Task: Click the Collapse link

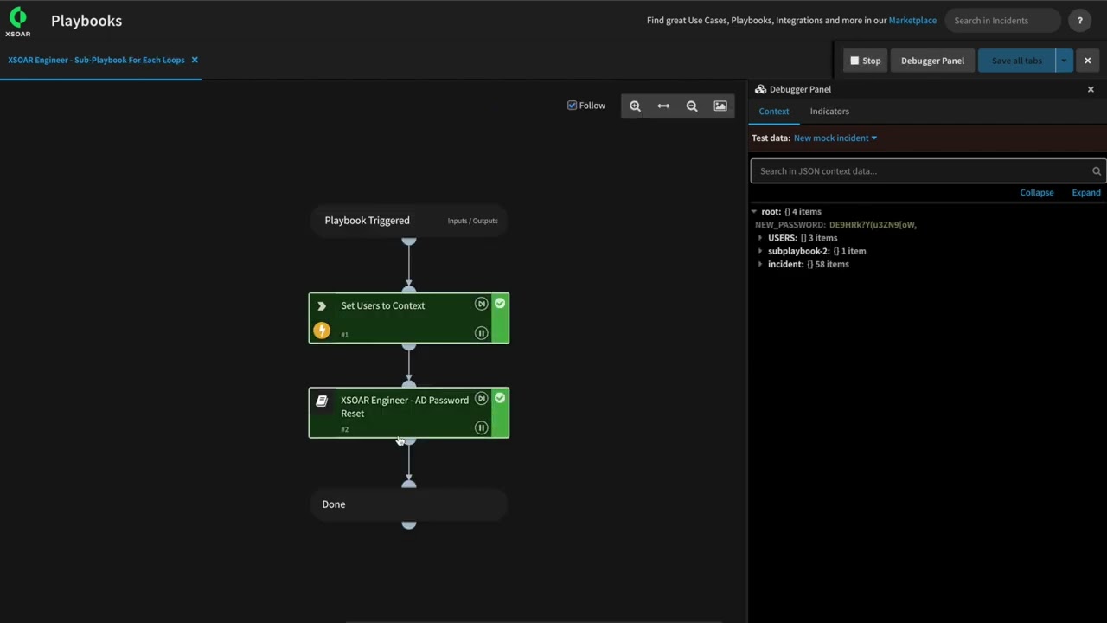Action: point(1036,193)
